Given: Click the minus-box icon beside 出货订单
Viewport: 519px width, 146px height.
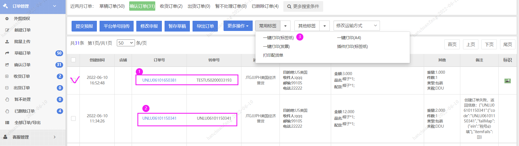Looking at the screenshot, I should coord(7,88).
